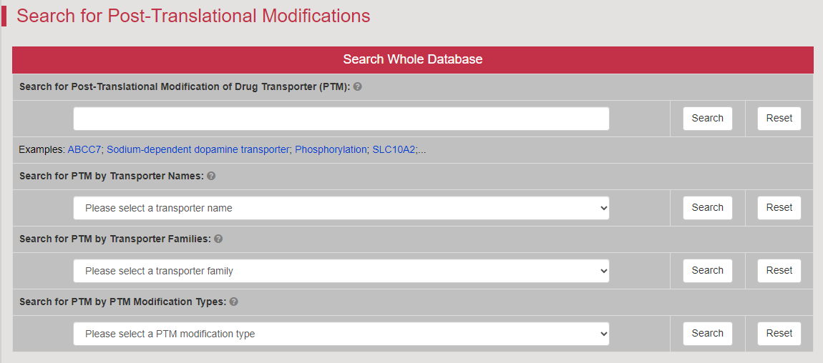Image resolution: width=823 pixels, height=363 pixels.
Task: Click Reset button for PTM modification types
Action: coord(779,334)
